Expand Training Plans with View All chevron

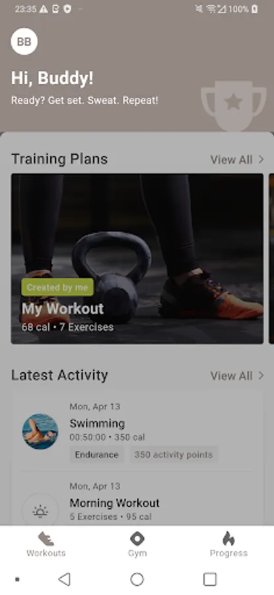[x=237, y=160]
